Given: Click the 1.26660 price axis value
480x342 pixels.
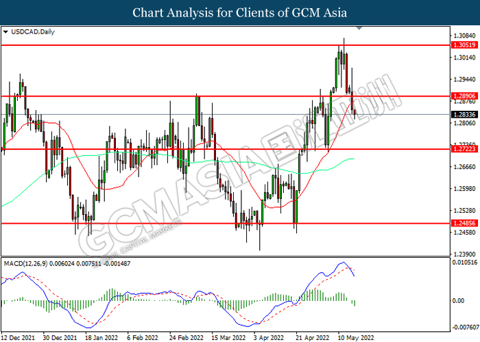Looking at the screenshot, I should [465, 167].
